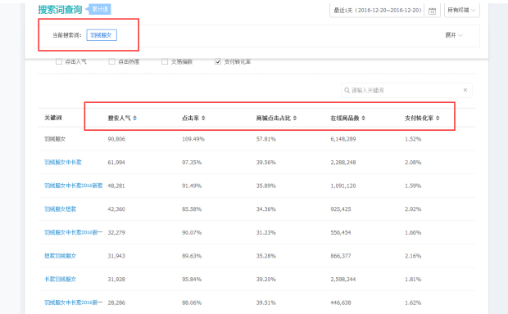Enable the 点击热度 checkbox

[111, 61]
